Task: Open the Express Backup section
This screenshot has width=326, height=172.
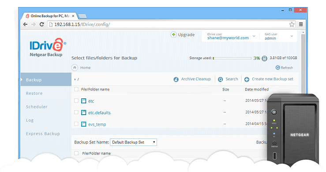Action: pyautogui.click(x=43, y=134)
